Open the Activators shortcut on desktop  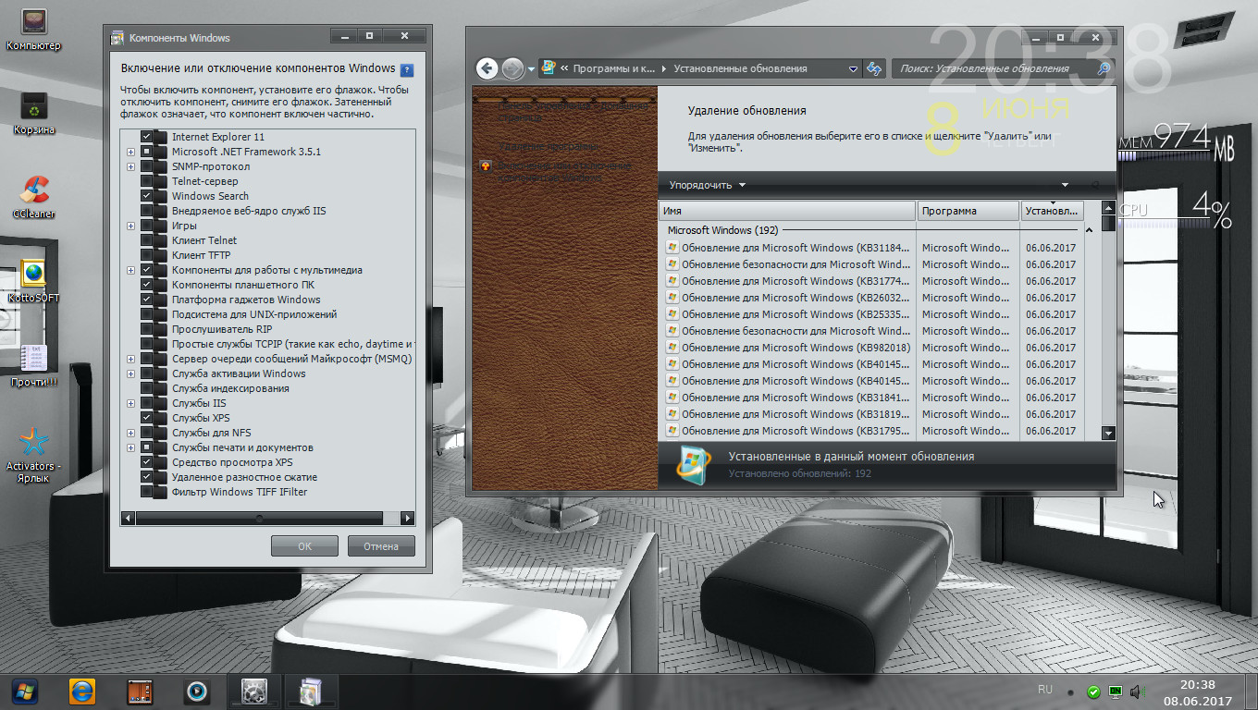coord(33,443)
